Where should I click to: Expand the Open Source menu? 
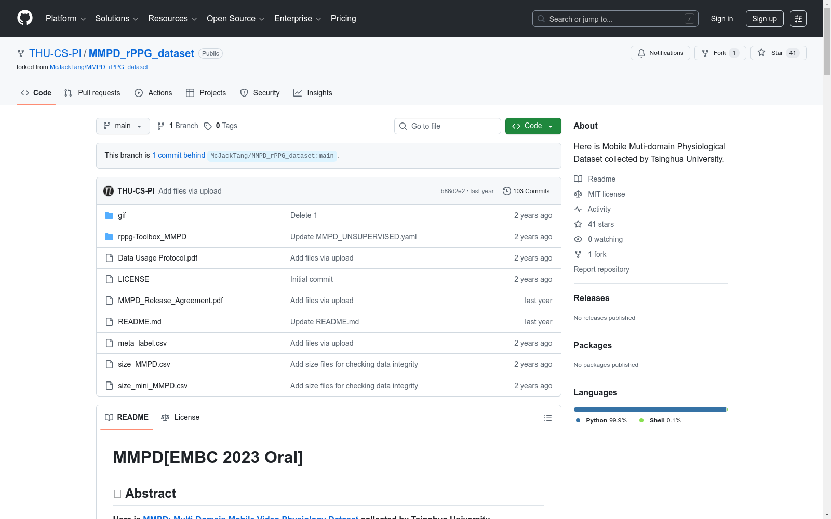(236, 19)
